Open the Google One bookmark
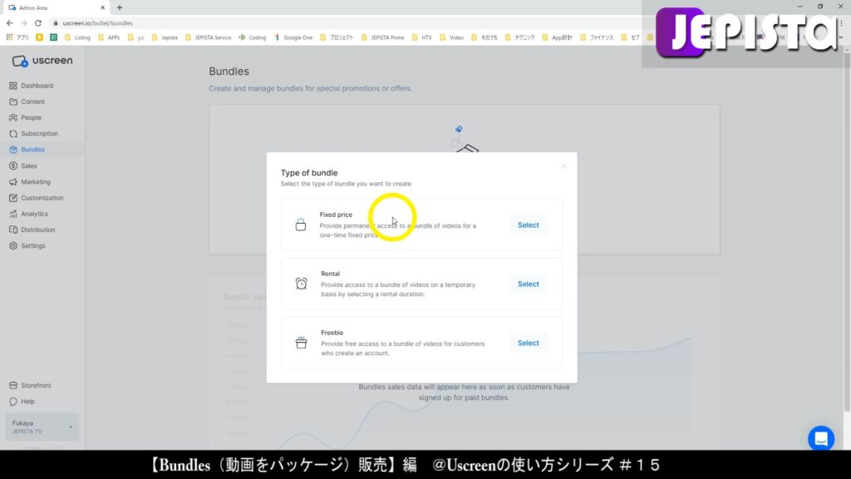This screenshot has width=851, height=479. (293, 37)
